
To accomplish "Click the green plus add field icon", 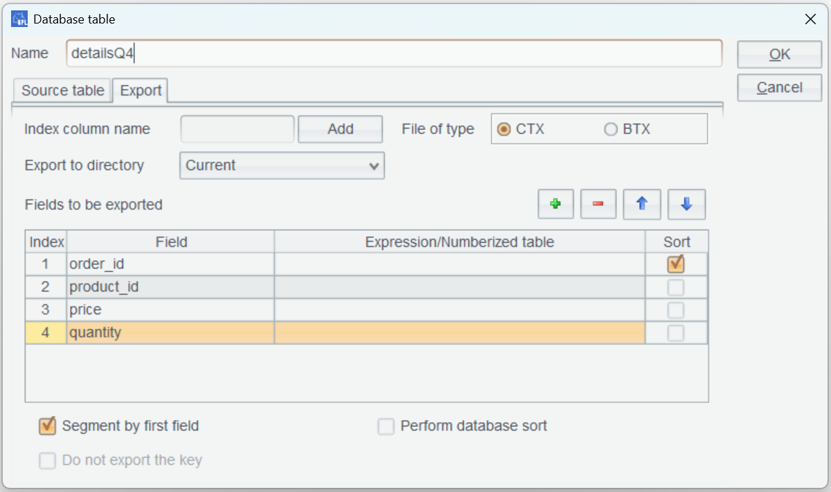I will point(555,204).
